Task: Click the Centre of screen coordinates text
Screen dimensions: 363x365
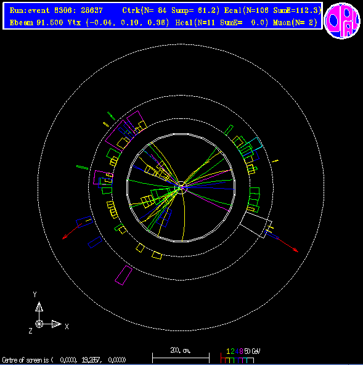Action: point(64,360)
